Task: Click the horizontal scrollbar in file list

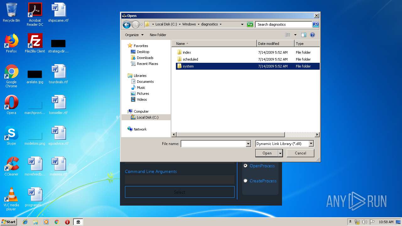Action: (x=231, y=134)
